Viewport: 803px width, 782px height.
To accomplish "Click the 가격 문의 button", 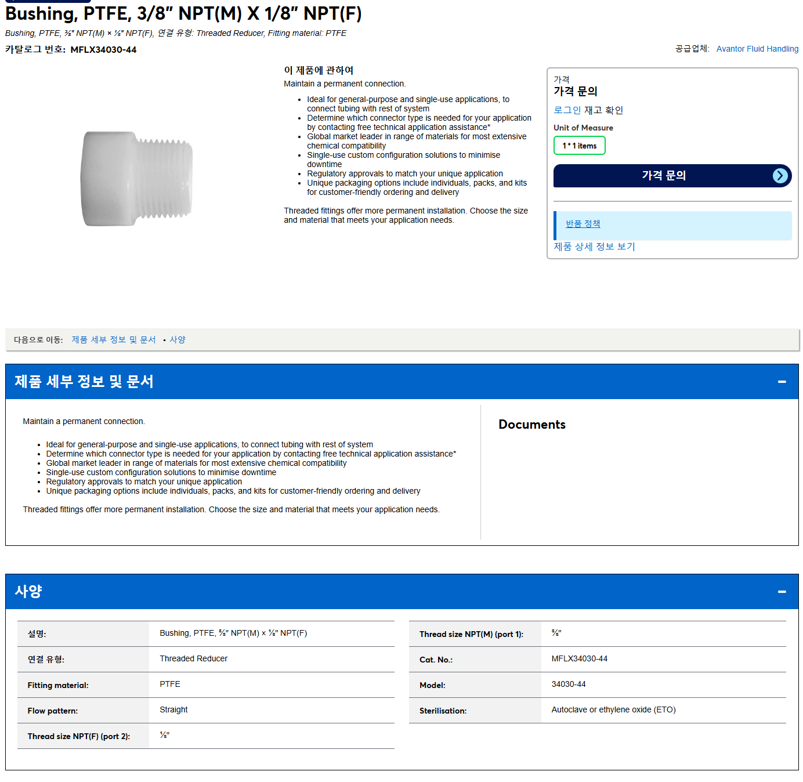I will click(x=672, y=176).
